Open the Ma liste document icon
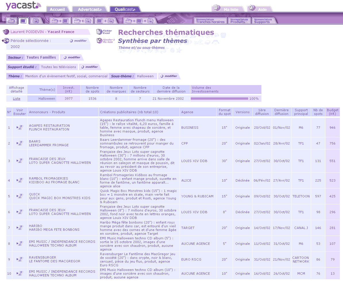 coord(217,8)
